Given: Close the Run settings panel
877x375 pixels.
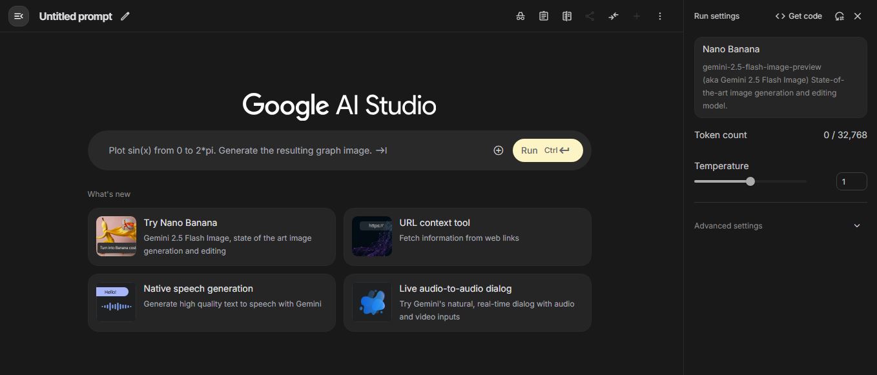Looking at the screenshot, I should [x=858, y=16].
